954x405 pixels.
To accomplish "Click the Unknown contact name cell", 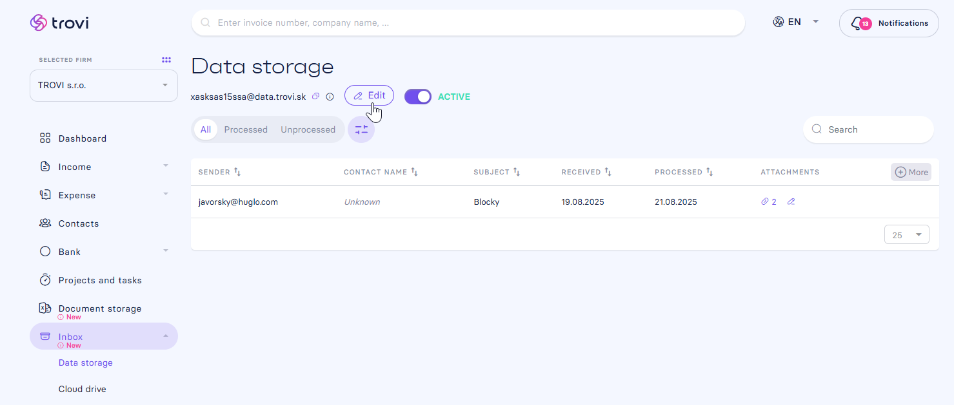I will click(x=362, y=202).
